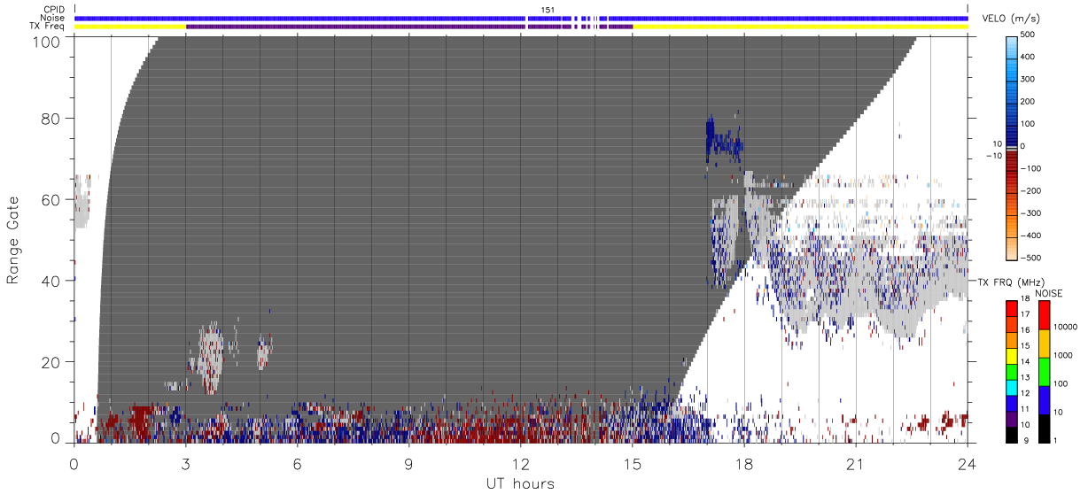Click the orange segment of the NOISE colorbar

coord(1044,344)
